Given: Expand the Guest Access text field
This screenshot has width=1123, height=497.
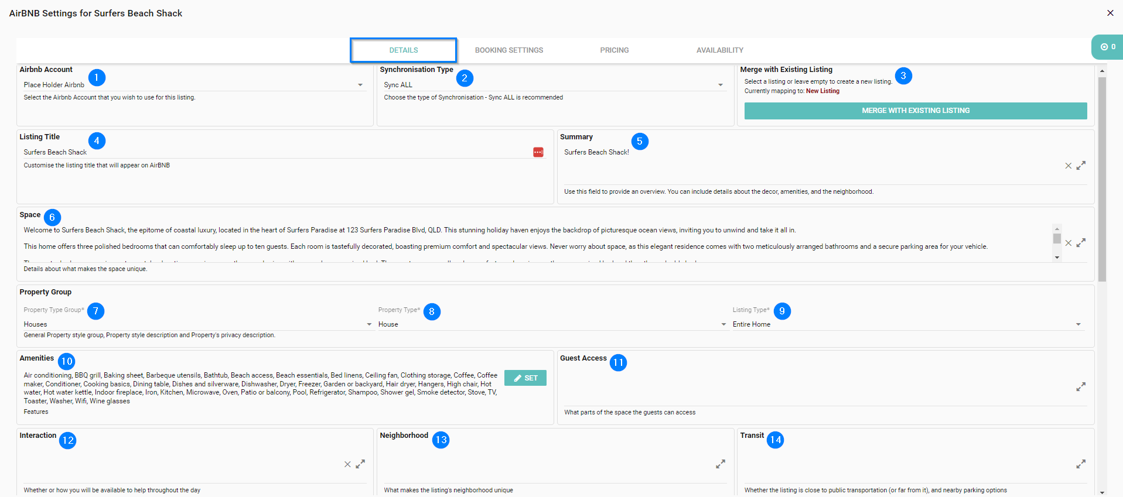Looking at the screenshot, I should [x=1081, y=387].
